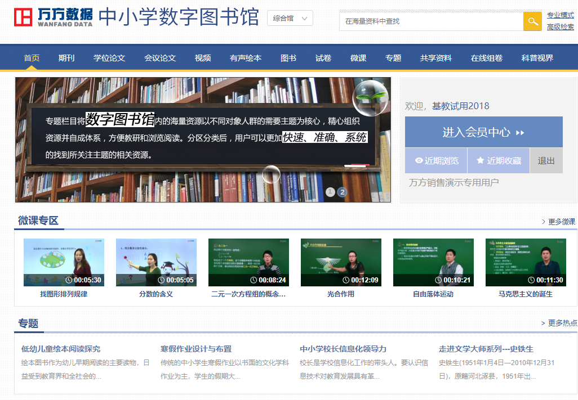Click the star icon on 近期收藏

click(481, 161)
